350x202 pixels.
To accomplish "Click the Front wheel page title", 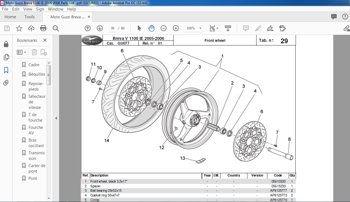I will tap(215, 40).
